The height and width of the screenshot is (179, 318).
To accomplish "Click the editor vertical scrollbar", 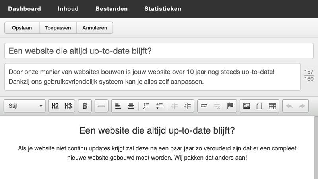I will (316, 148).
